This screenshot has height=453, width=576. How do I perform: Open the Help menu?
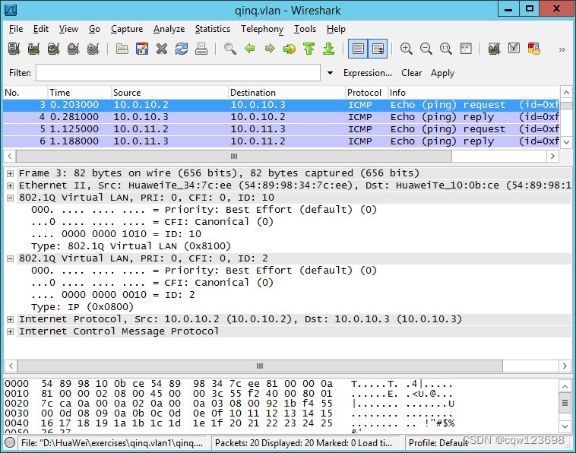click(336, 29)
